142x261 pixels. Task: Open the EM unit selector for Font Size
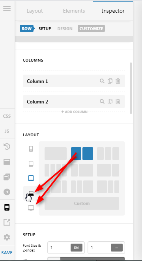click(x=77, y=248)
